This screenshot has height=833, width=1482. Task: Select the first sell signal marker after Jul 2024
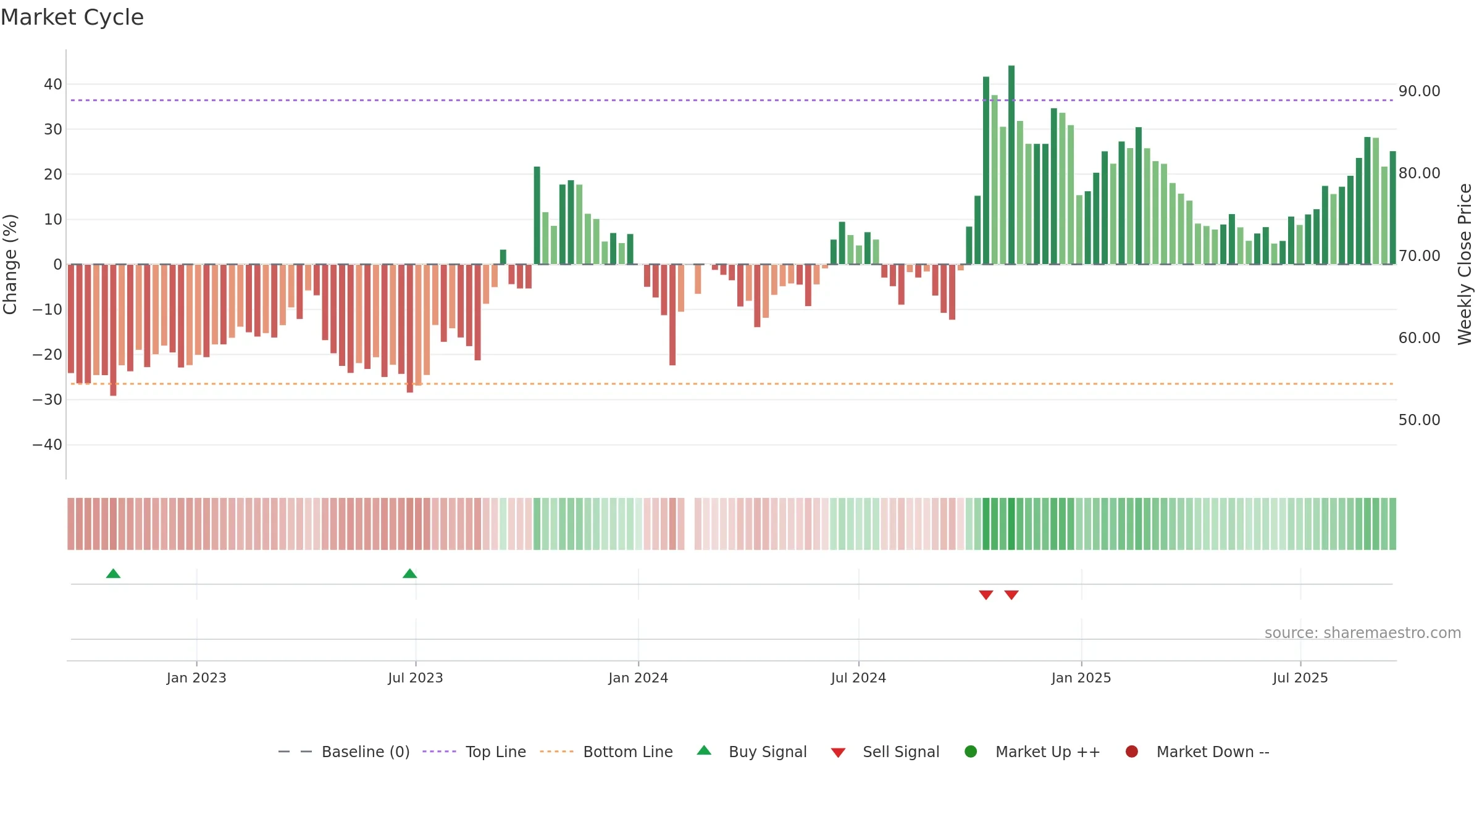(986, 595)
